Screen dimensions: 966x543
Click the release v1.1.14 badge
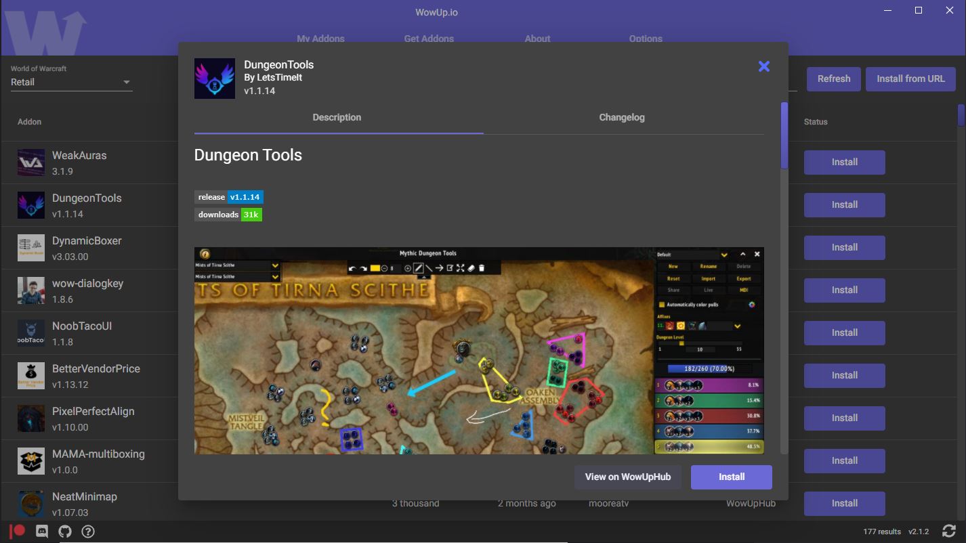[229, 197]
